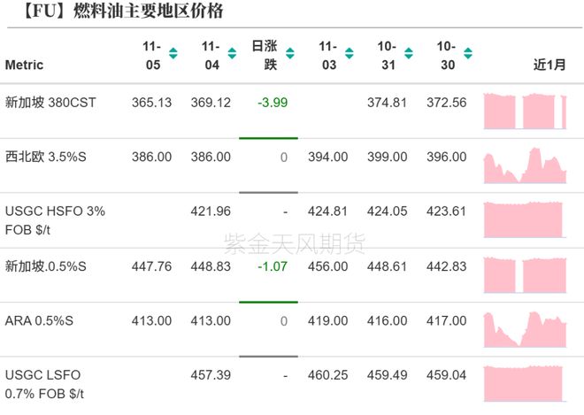Click ARA 0.5%S one-month trend chart

coord(525,329)
